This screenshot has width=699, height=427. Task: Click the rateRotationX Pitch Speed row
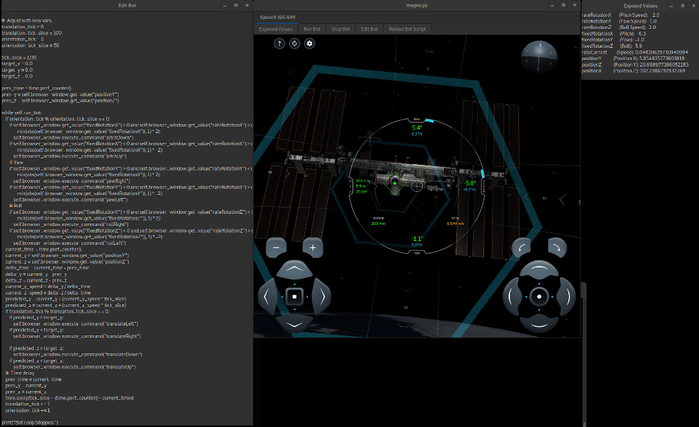[x=621, y=15]
